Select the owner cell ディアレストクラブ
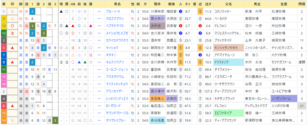307x125 pixels. [257, 106]
